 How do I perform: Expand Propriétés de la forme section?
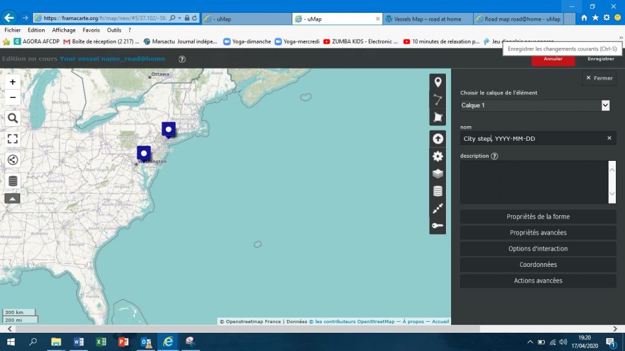tap(538, 217)
